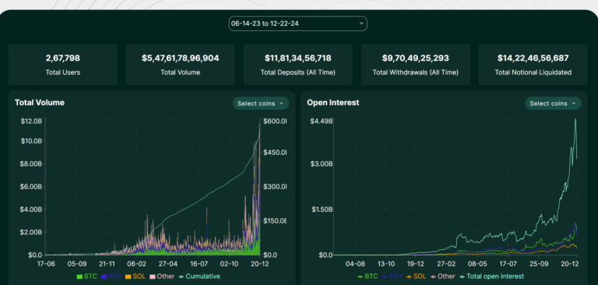Toggle BTC legend in Total Volume chart
This screenshot has width=598, height=285.
click(87, 276)
